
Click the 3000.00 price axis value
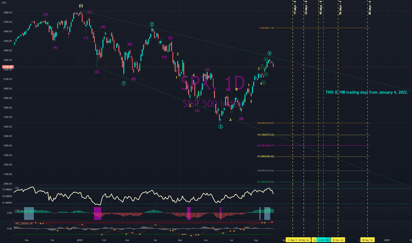(8, 184)
